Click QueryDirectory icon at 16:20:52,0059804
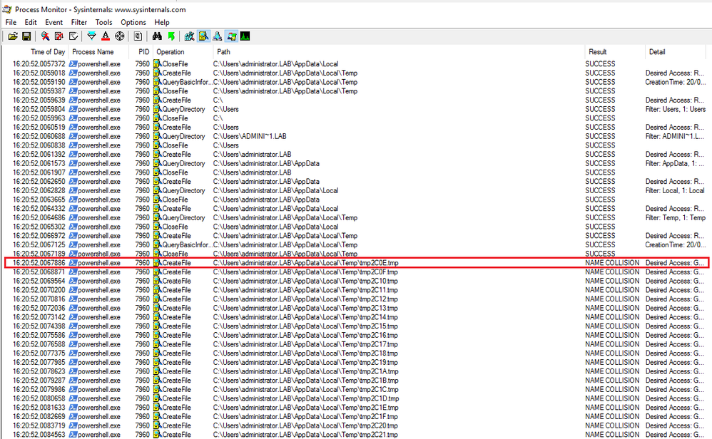 [157, 109]
